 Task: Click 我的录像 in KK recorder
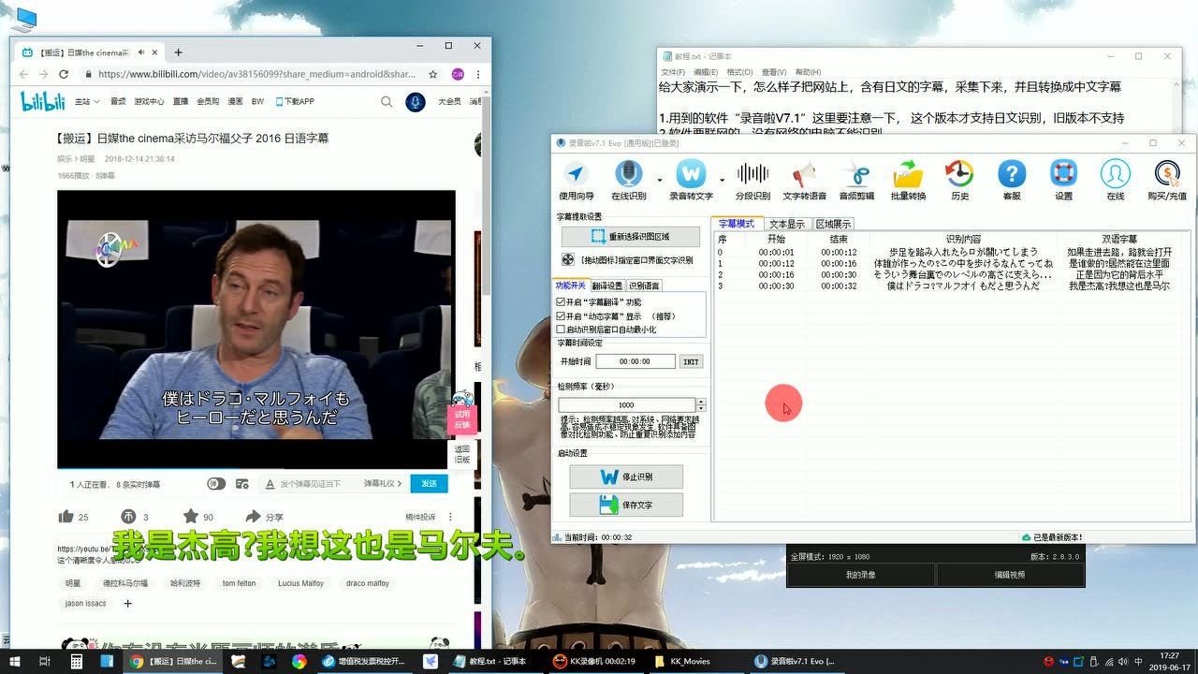(861, 575)
